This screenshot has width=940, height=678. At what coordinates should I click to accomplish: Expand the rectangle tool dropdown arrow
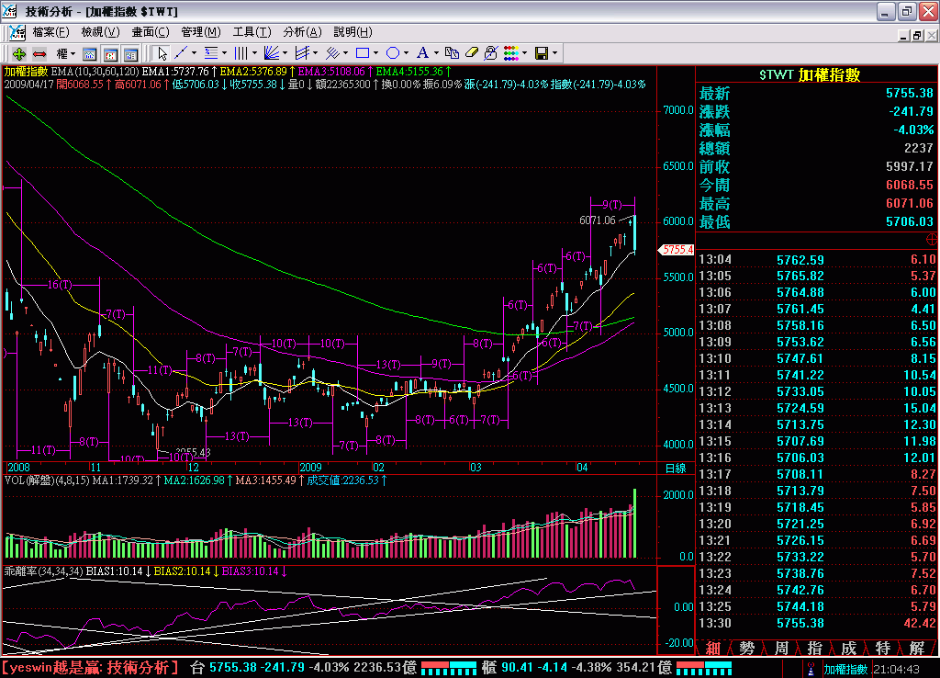click(375, 53)
